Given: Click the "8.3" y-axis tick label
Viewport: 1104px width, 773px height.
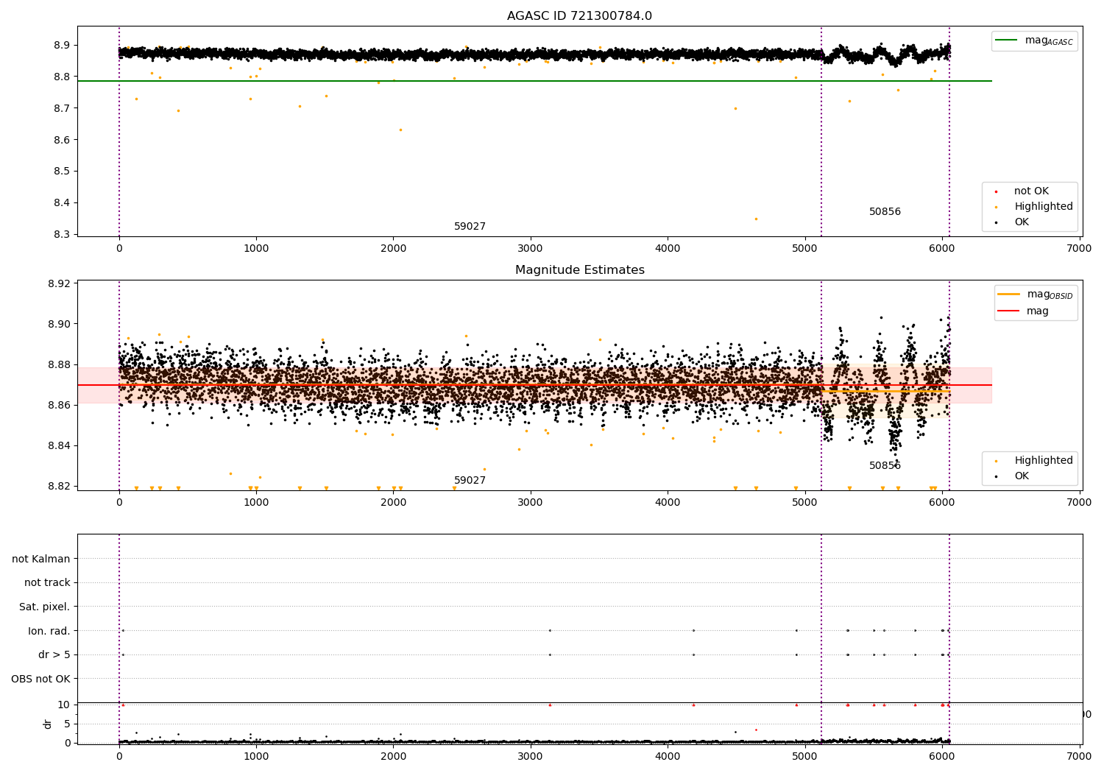Looking at the screenshot, I should coord(61,235).
